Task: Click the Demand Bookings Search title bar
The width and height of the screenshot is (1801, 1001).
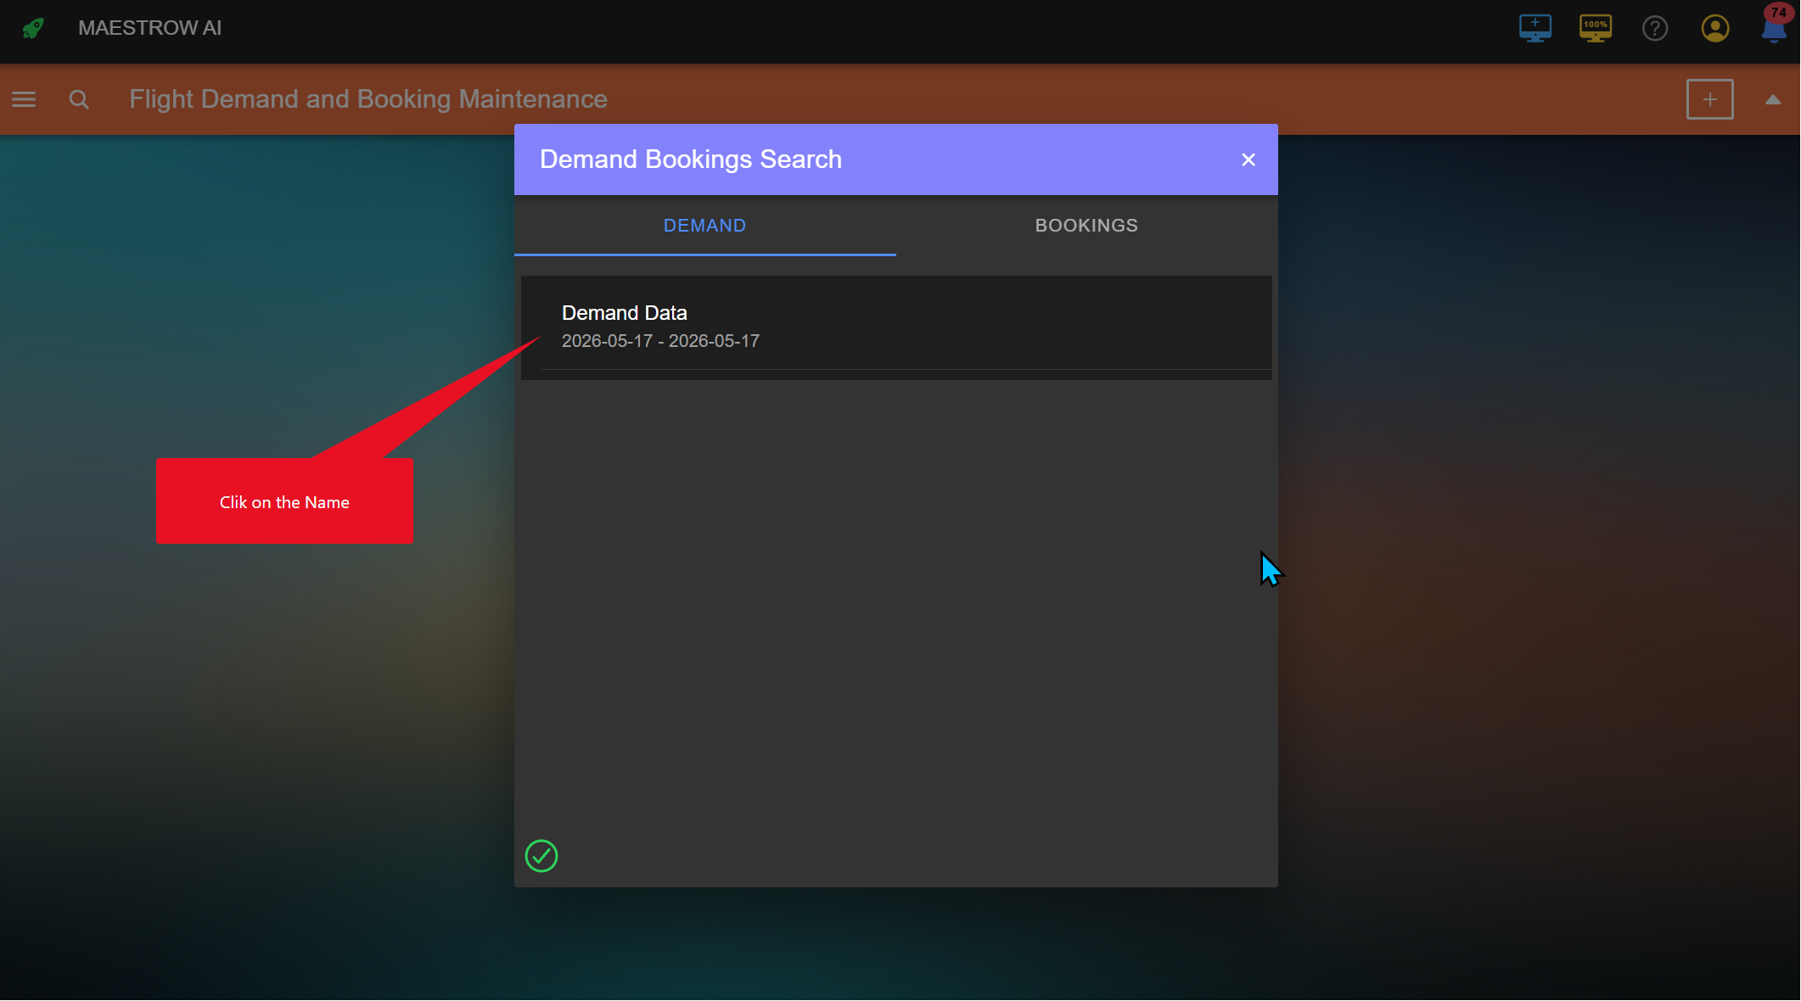Action: tap(896, 159)
